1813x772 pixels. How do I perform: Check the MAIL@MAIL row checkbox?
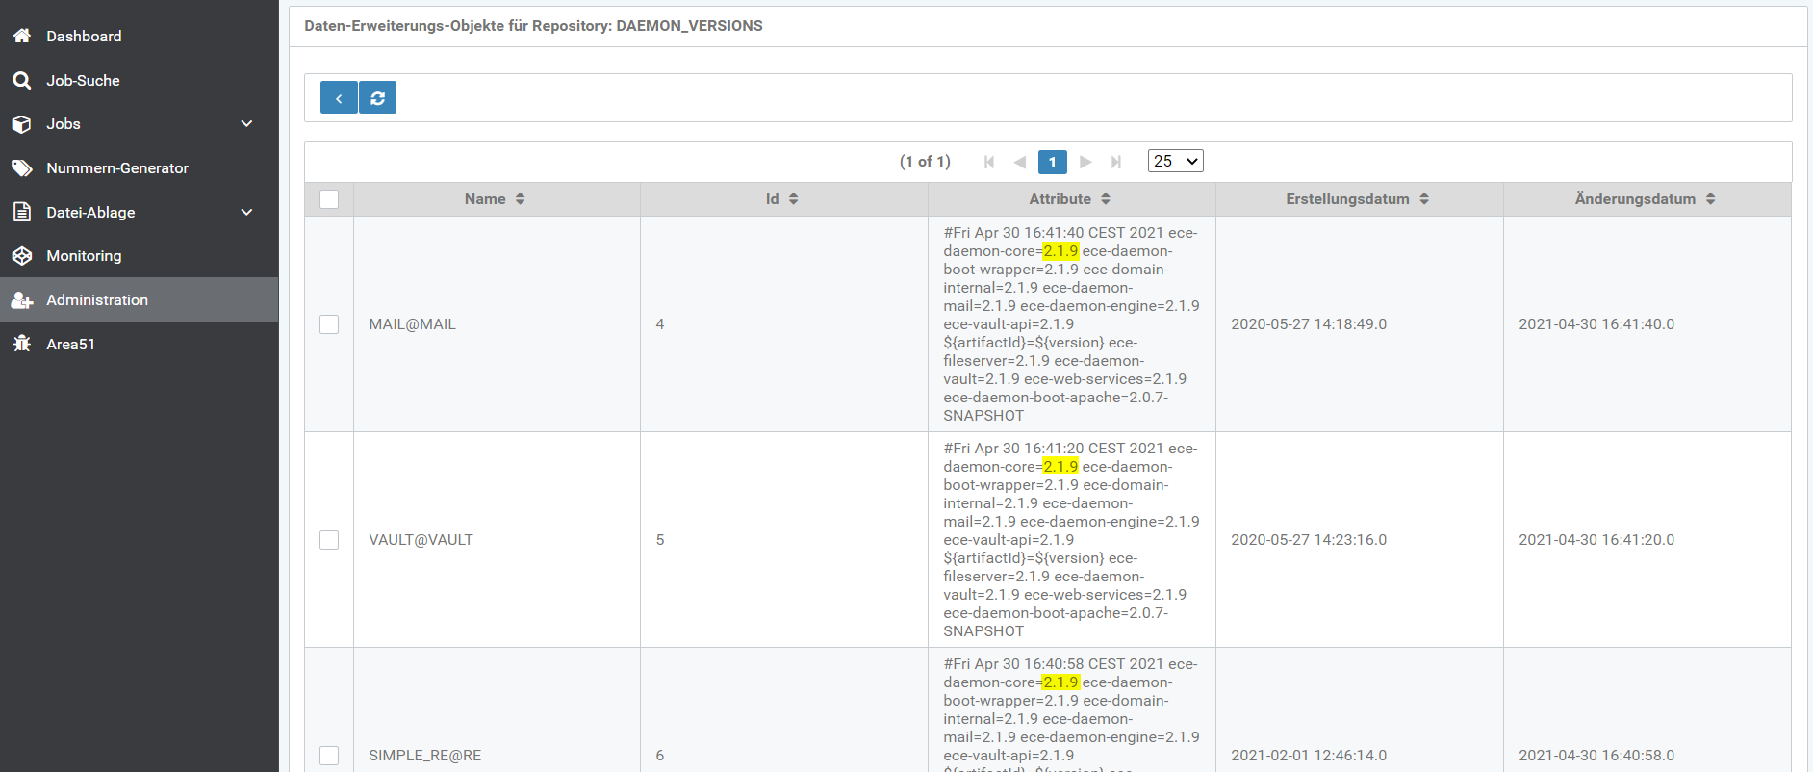click(329, 324)
